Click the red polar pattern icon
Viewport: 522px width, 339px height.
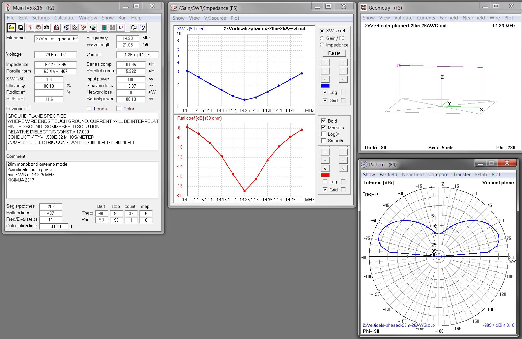click(83, 27)
